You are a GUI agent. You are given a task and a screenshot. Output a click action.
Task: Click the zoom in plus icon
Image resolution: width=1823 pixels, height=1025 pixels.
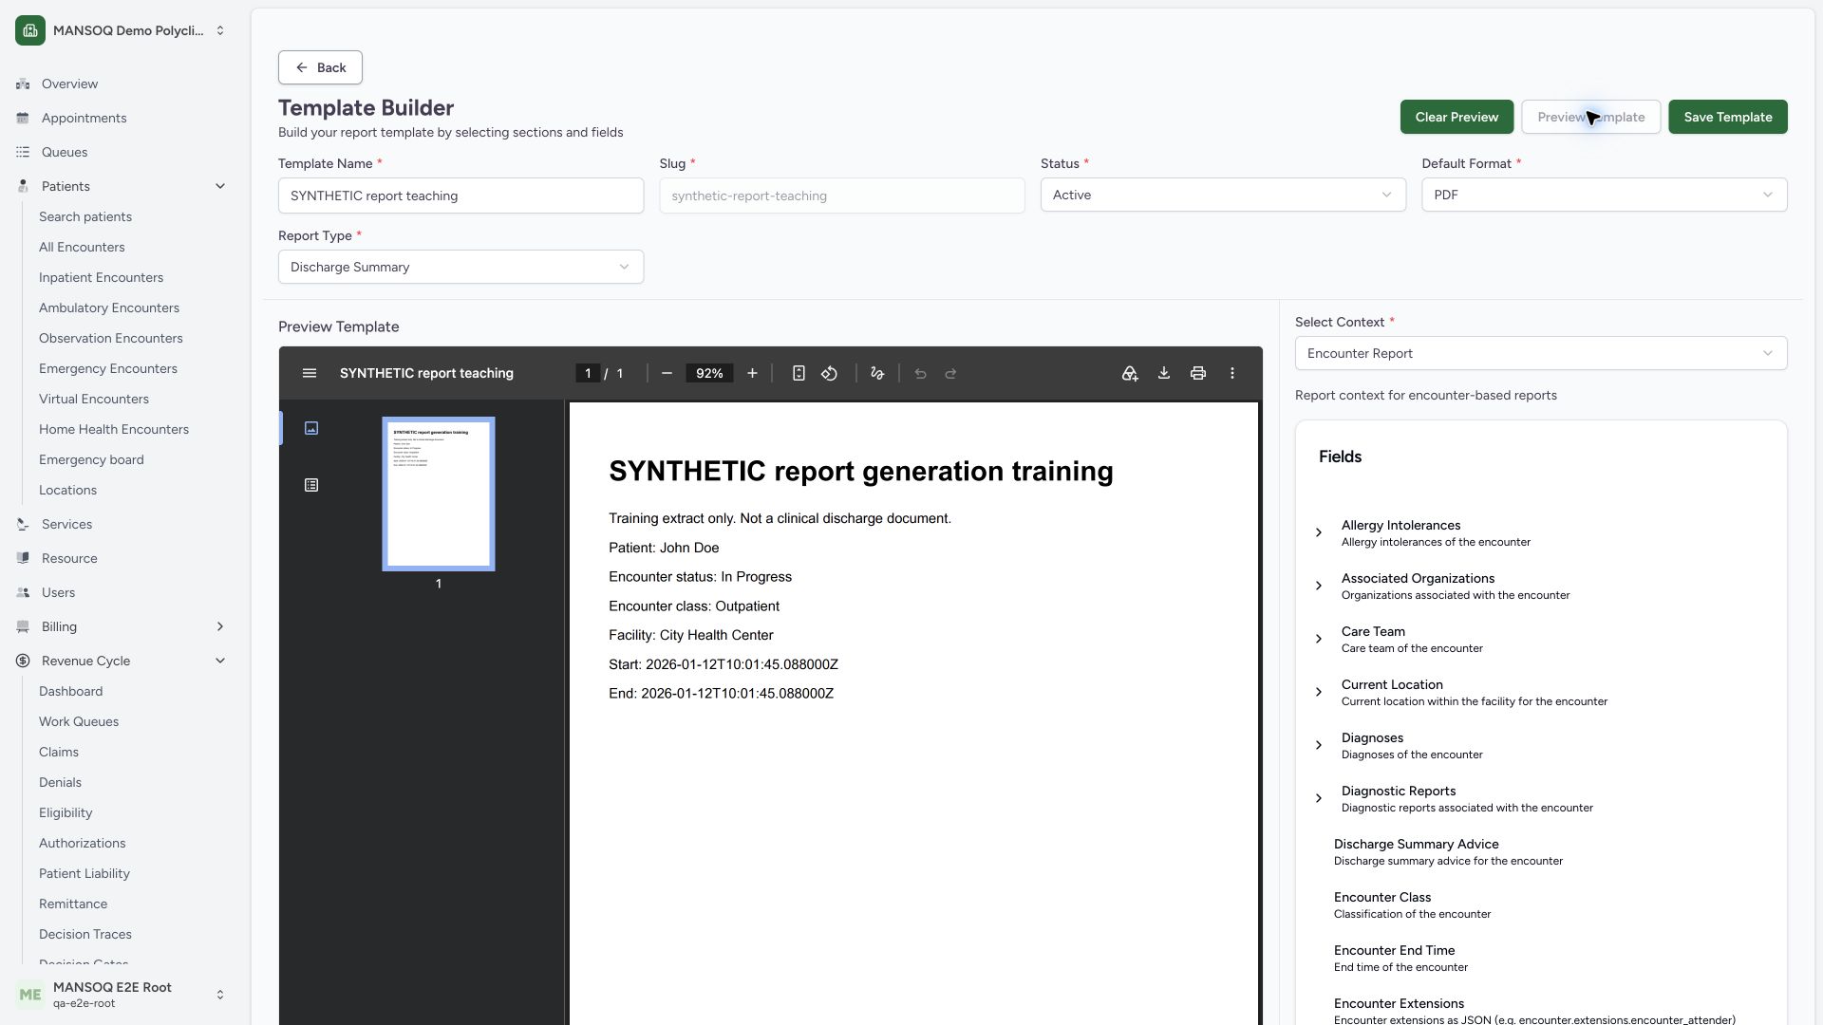pyautogui.click(x=752, y=373)
